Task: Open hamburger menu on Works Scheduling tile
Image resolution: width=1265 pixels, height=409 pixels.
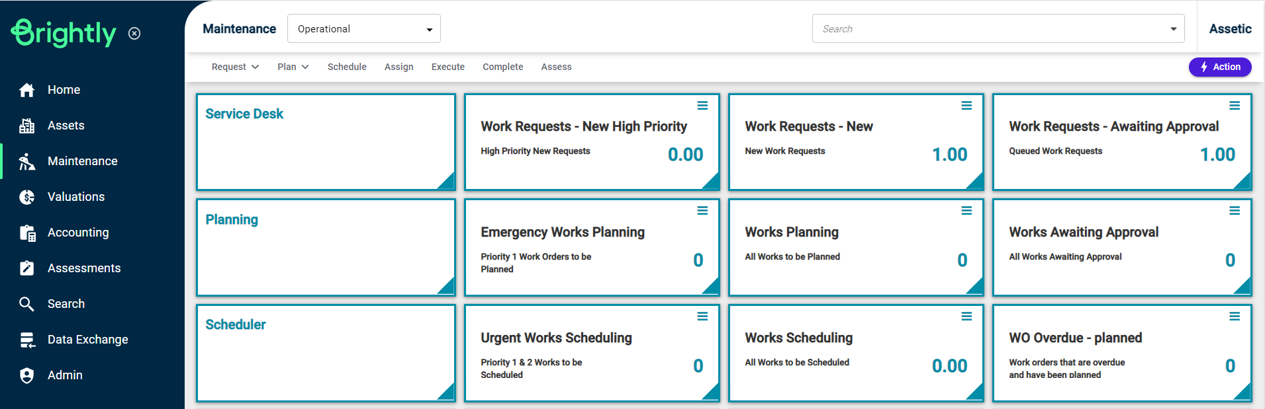Action: coord(966,316)
